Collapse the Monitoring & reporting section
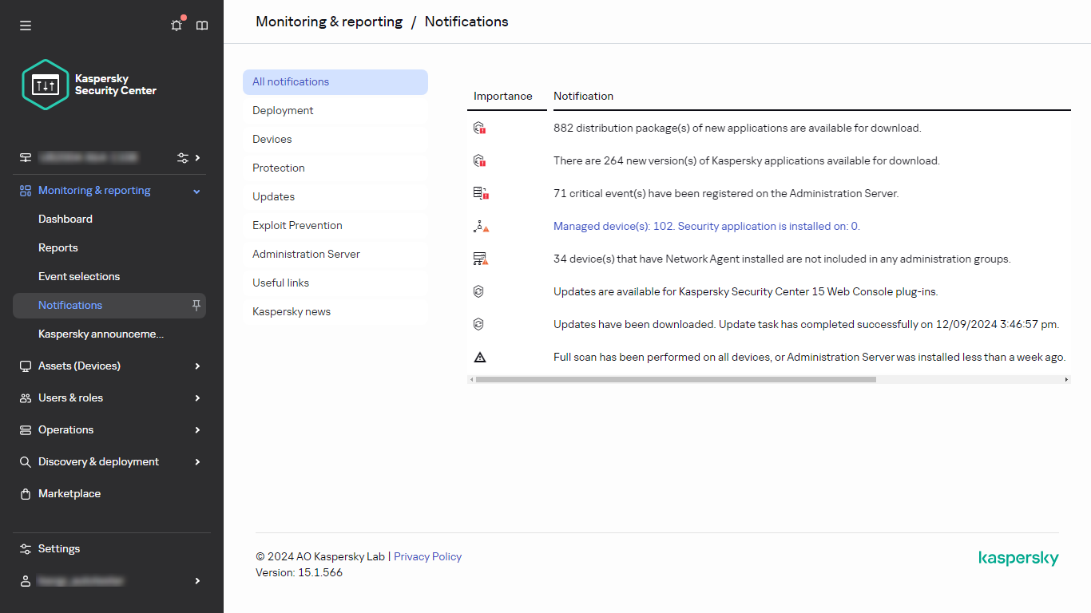Screen dimensions: 1091x613 (x=196, y=190)
